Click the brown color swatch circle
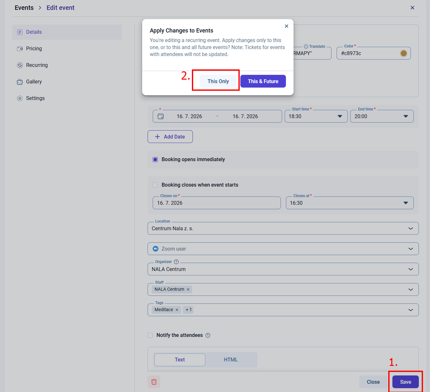The width and height of the screenshot is (430, 392). point(404,53)
